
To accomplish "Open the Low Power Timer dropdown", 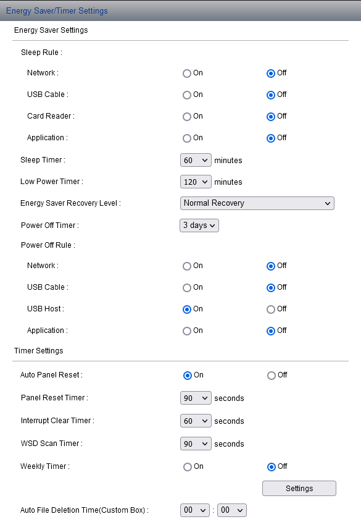I will click(196, 182).
